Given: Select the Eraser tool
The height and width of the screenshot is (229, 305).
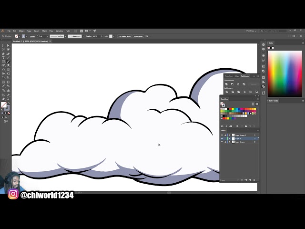Looking at the screenshot, I should 8,65.
